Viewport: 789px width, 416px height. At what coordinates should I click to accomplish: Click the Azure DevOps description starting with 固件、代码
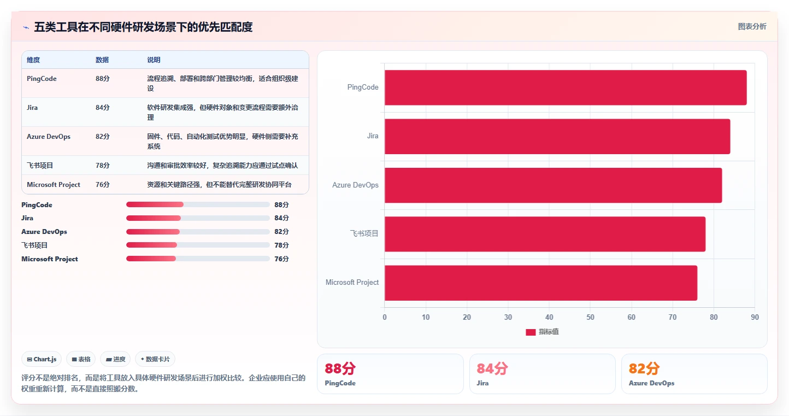[x=222, y=142]
